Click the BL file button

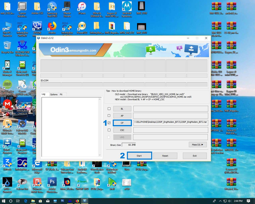[x=122, y=109]
